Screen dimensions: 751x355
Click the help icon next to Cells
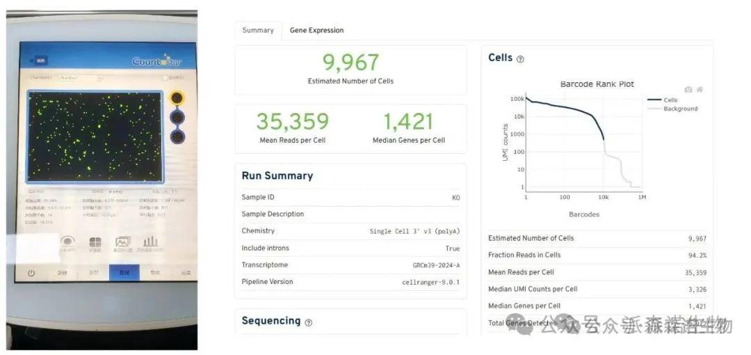[x=520, y=59]
